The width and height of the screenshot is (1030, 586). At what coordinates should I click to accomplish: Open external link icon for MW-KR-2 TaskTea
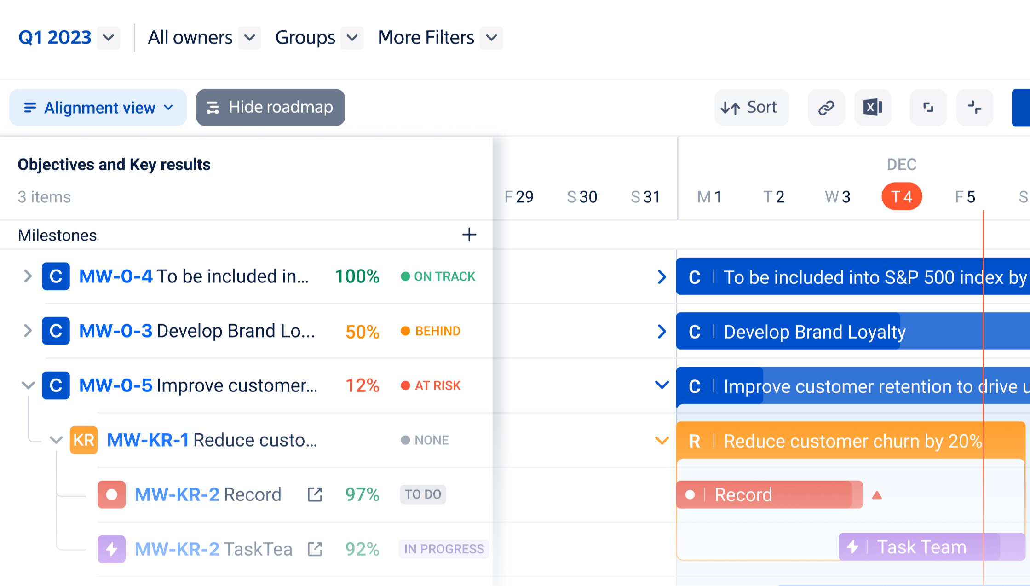[315, 549]
